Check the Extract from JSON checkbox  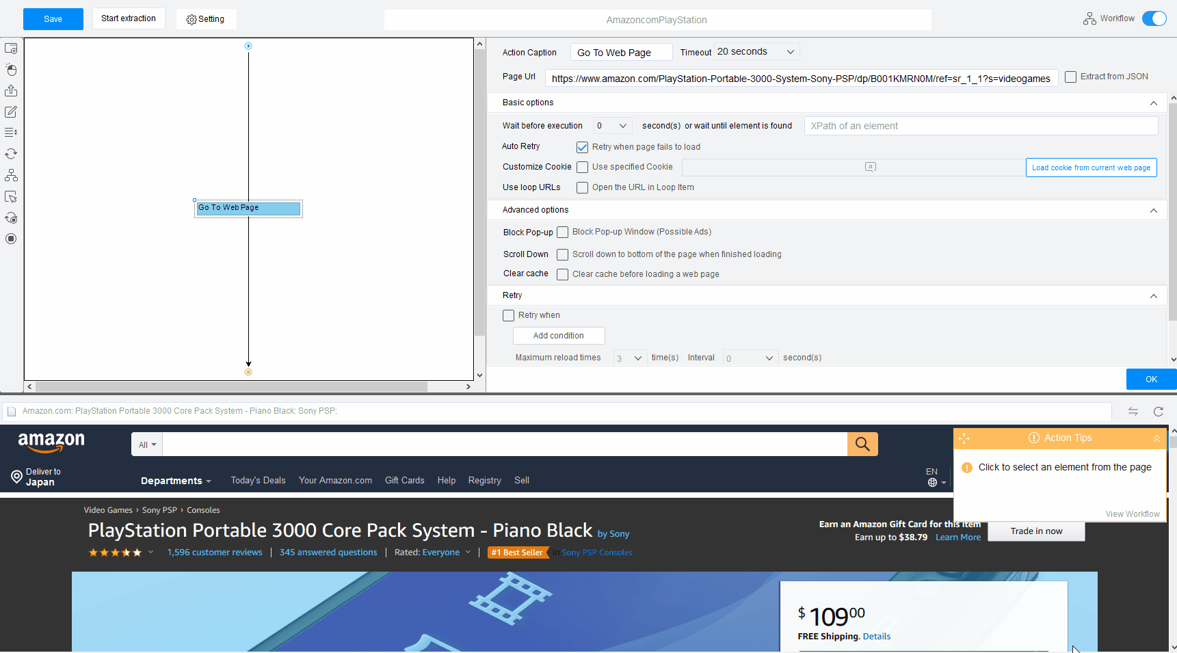1071,77
